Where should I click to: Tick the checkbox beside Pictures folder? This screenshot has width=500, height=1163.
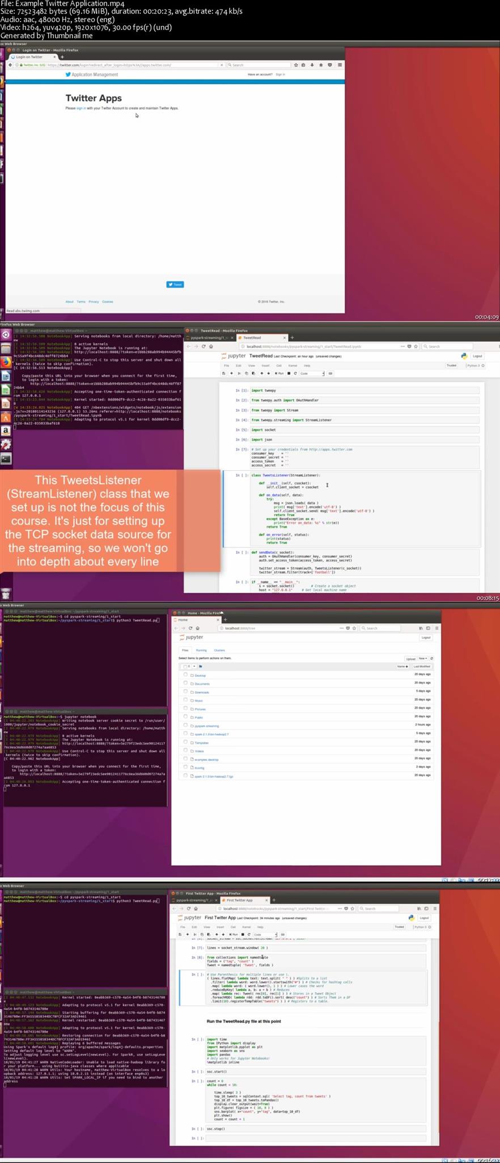(x=185, y=709)
